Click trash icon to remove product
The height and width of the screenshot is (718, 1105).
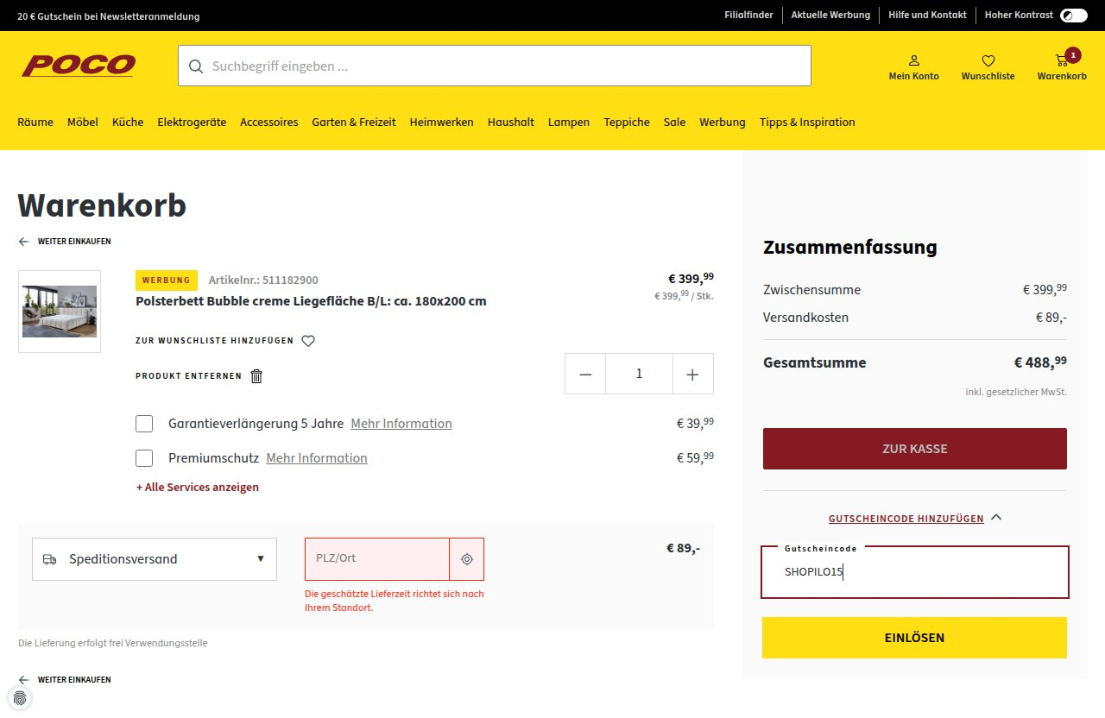point(256,376)
